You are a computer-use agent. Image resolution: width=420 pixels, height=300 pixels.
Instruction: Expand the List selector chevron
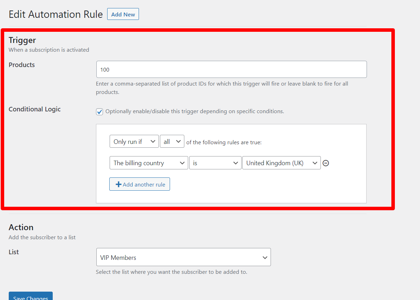pyautogui.click(x=265, y=257)
